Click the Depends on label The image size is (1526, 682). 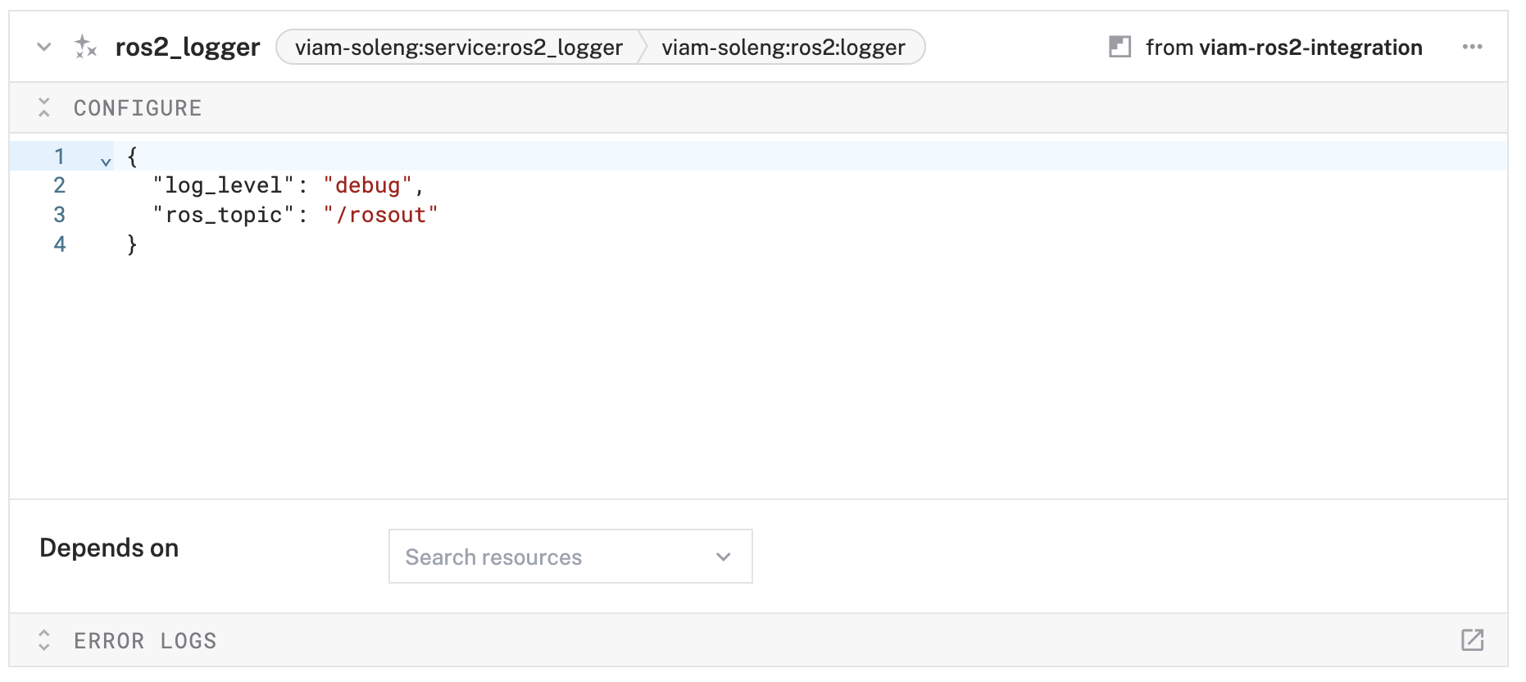pyautogui.click(x=109, y=548)
